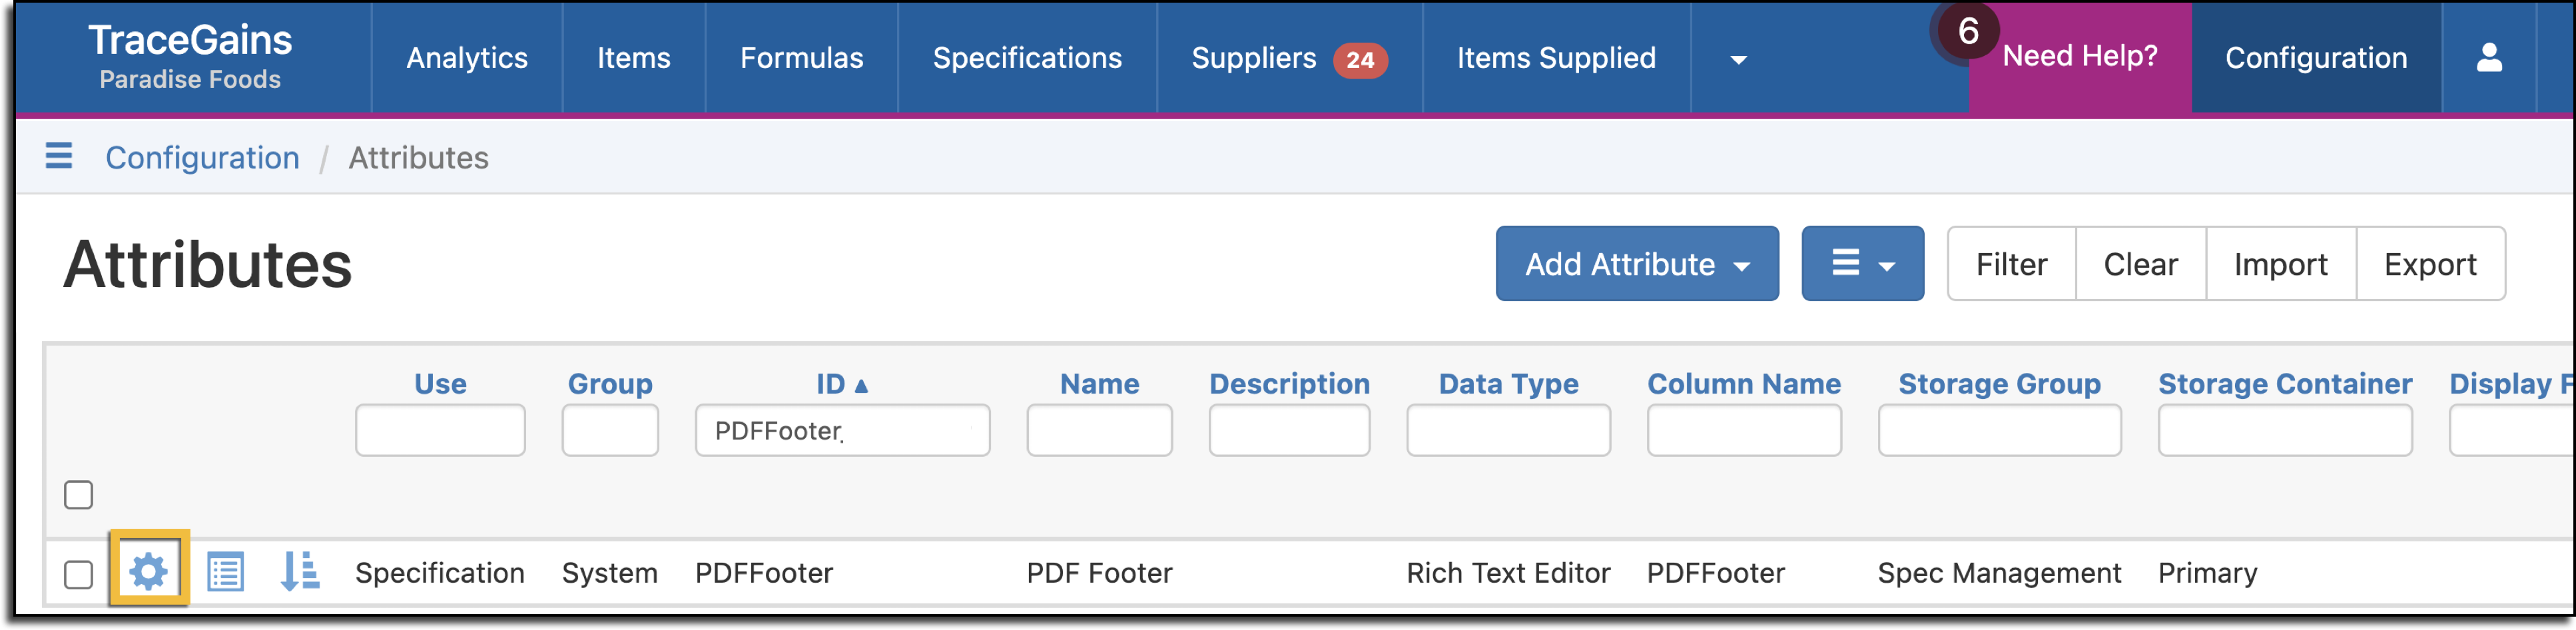Click the Configuration breadcrumb link
The height and width of the screenshot is (630, 2576).
tap(202, 157)
